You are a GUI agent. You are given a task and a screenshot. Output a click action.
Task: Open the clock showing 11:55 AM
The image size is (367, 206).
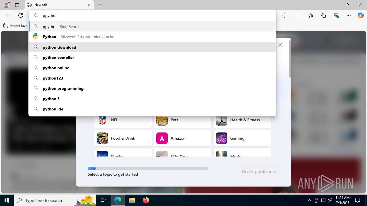(342, 200)
